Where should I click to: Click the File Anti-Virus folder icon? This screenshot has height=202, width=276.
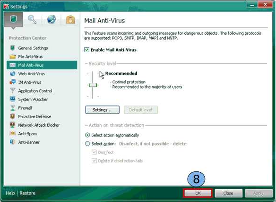click(12, 57)
